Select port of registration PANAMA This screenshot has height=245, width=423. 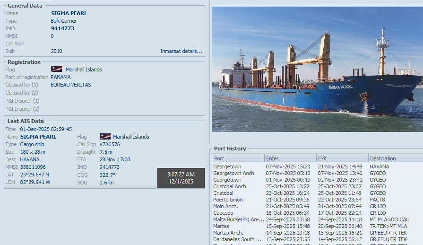[60, 77]
